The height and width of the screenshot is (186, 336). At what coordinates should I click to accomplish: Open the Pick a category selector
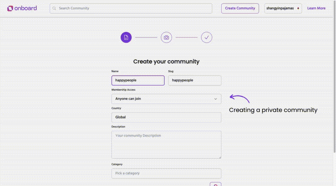coord(166,173)
